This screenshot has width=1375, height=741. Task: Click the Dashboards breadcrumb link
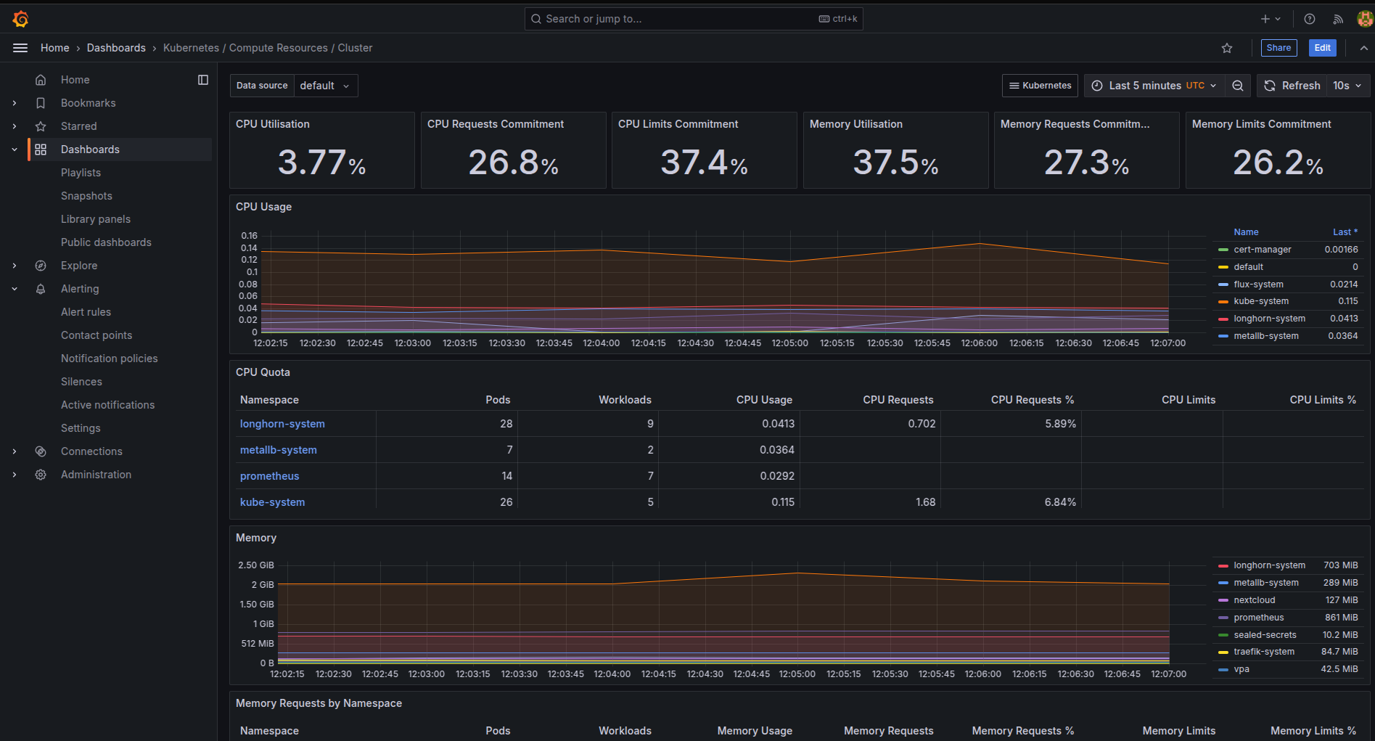pyautogui.click(x=116, y=48)
